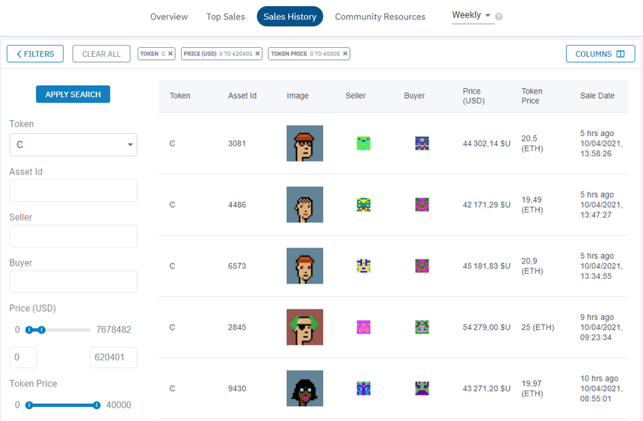The width and height of the screenshot is (643, 421).
Task: Open the Weekly period dropdown
Action: tap(473, 16)
